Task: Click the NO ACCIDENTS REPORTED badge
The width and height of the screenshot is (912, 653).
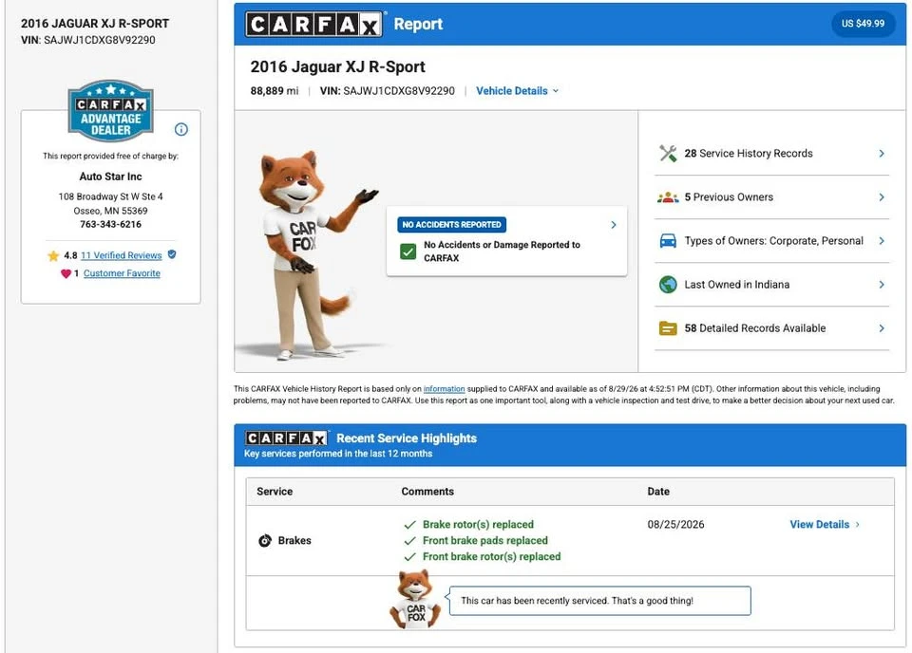Action: [x=451, y=225]
